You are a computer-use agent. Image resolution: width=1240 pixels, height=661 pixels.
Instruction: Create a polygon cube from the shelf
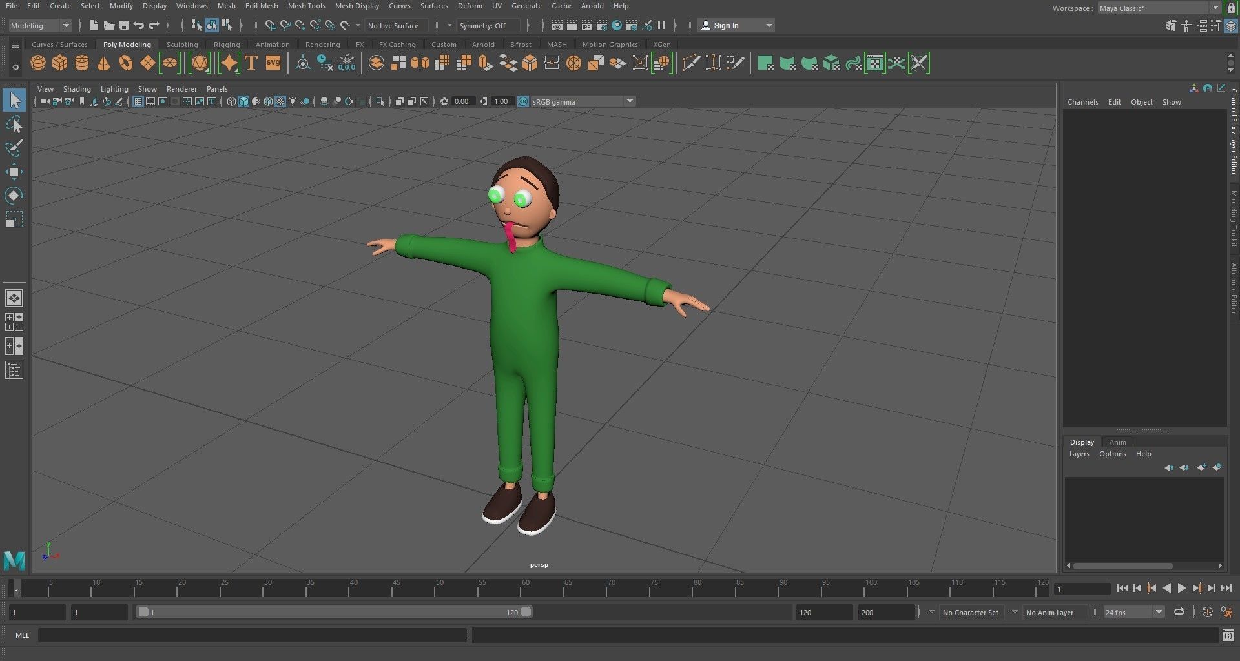(60, 63)
